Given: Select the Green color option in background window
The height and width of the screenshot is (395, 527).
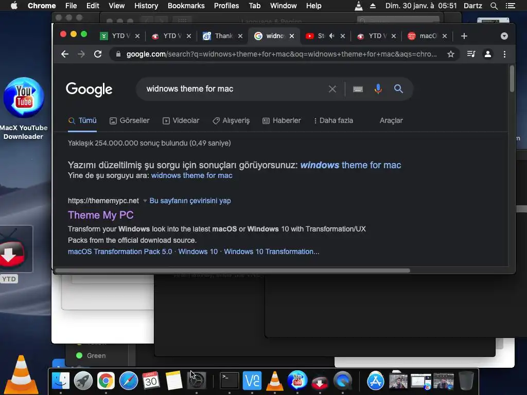Looking at the screenshot, I should coord(92,356).
